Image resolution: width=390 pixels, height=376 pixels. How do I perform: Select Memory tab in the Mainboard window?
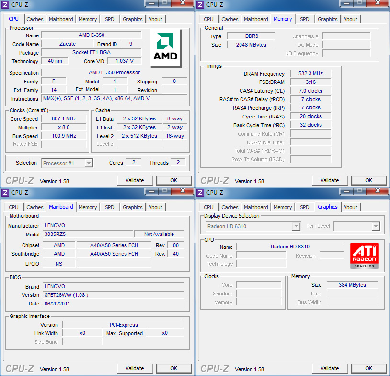[88, 207]
